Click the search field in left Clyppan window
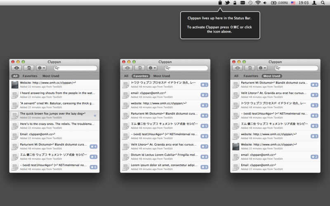Image resolution: width=330 pixels, height=206 pixels. [75, 68]
